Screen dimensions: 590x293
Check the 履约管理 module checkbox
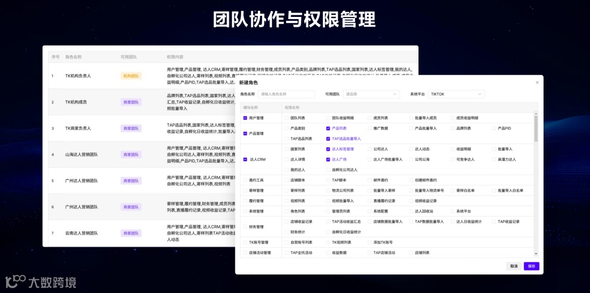tap(245, 201)
